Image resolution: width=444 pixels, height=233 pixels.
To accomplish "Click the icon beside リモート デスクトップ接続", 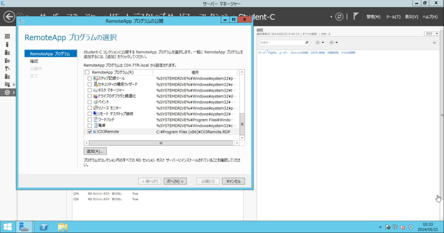I will pyautogui.click(x=95, y=114).
